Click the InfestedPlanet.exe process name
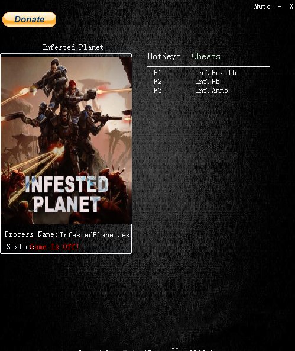This screenshot has height=351, width=295. pos(95,235)
